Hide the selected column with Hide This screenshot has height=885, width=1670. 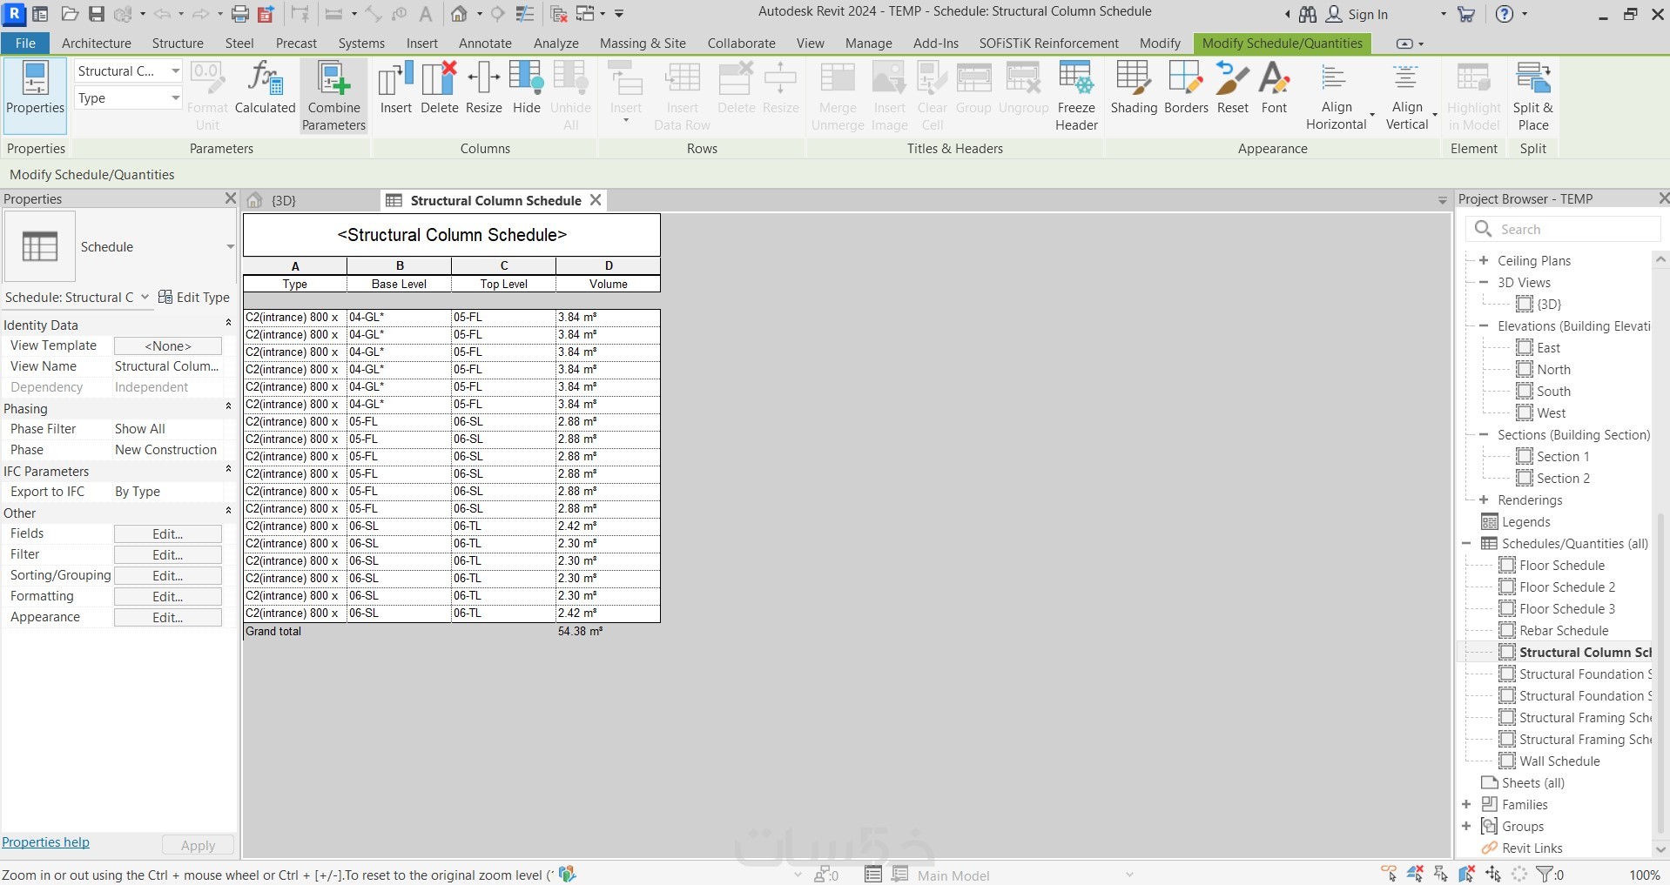[x=526, y=89]
